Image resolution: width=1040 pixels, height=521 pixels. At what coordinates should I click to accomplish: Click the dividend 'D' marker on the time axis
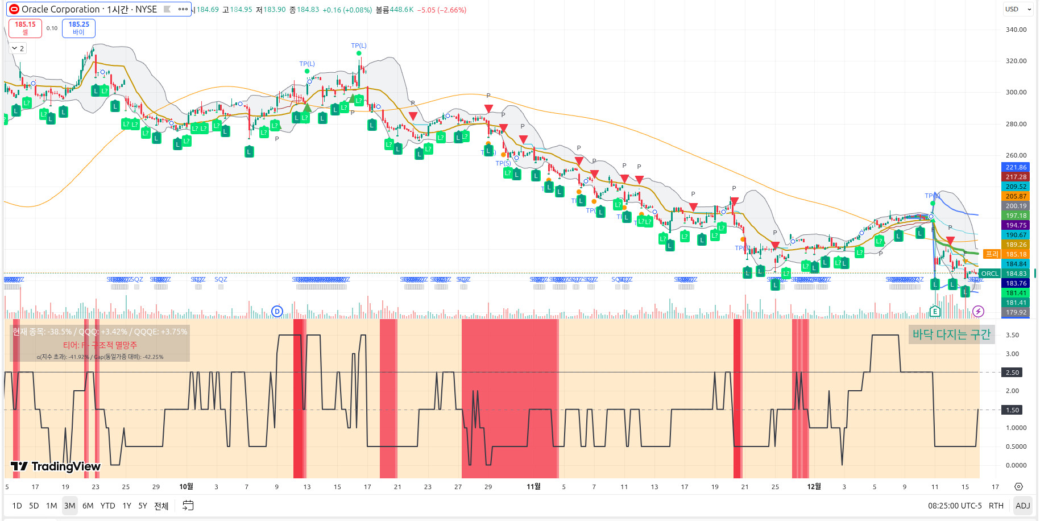tap(277, 311)
